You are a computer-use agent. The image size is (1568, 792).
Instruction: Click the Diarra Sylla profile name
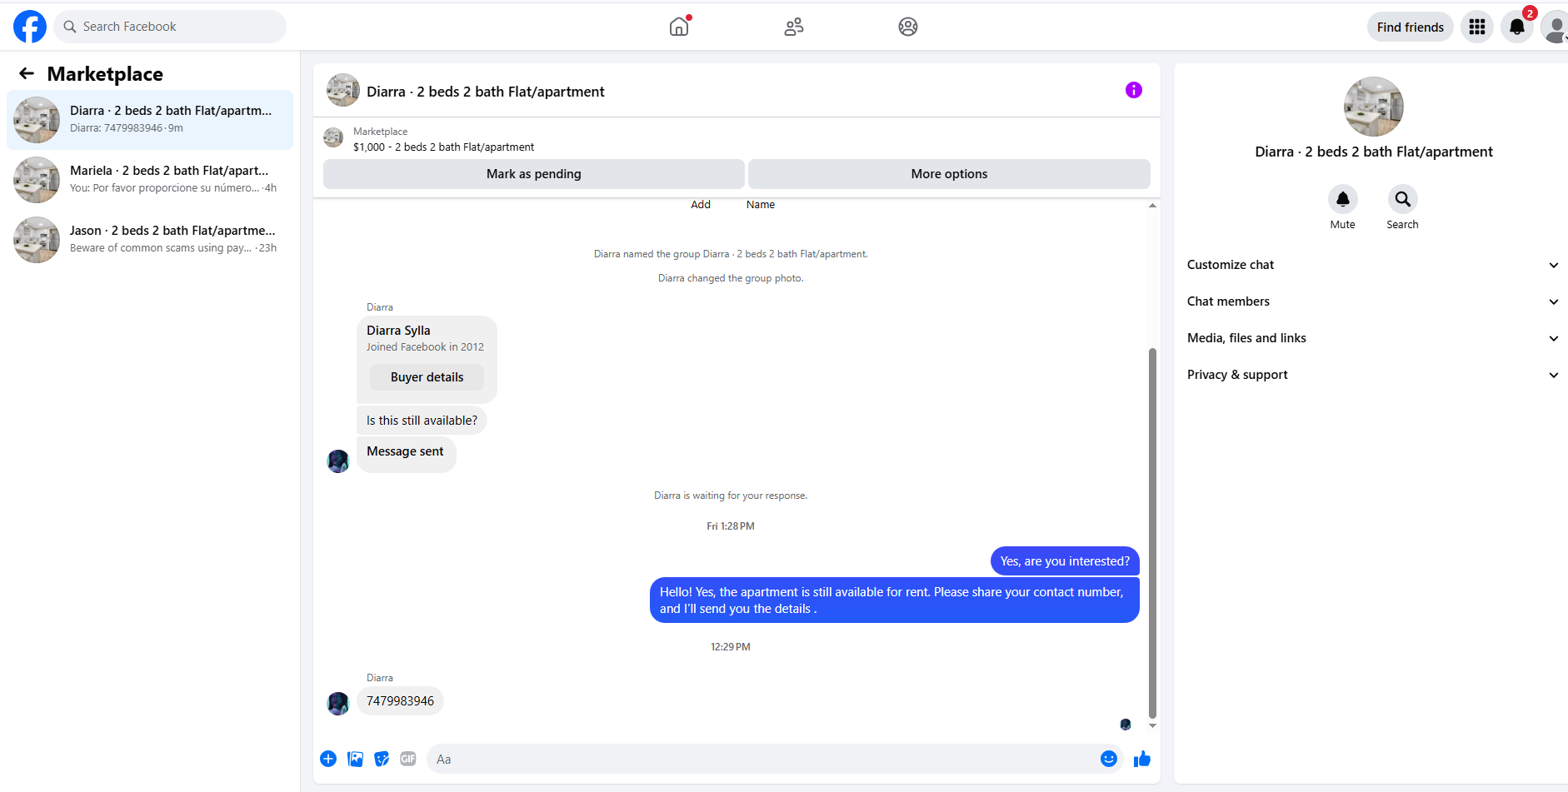tap(398, 331)
